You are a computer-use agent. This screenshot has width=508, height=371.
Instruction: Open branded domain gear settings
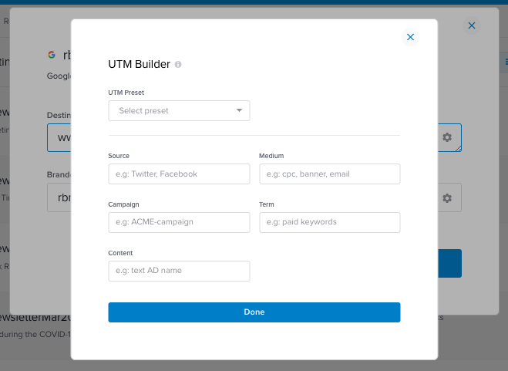click(447, 198)
